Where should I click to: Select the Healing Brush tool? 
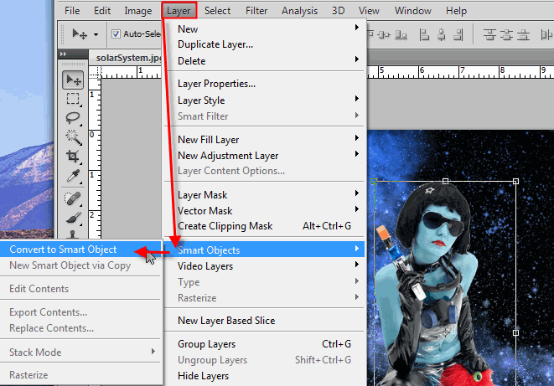coord(73,198)
